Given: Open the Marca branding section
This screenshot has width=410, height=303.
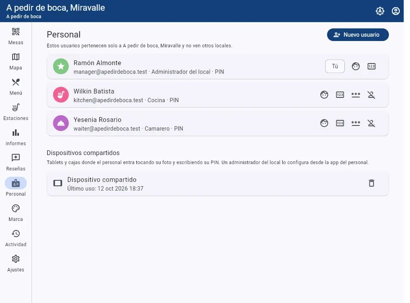Looking at the screenshot, I should [16, 213].
